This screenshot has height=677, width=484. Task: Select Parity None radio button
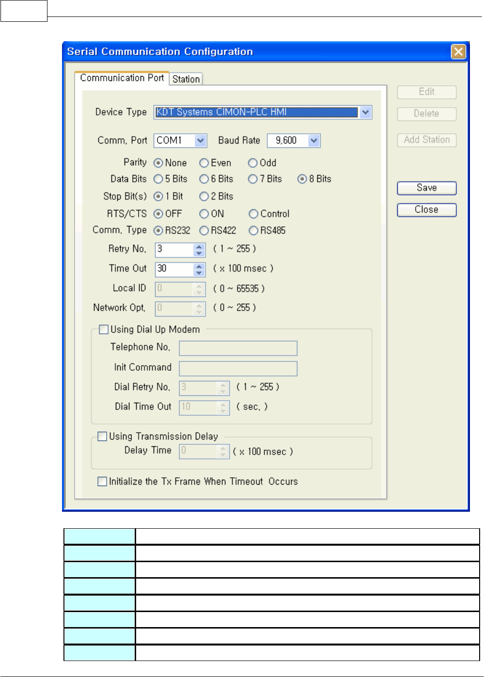pyautogui.click(x=158, y=163)
